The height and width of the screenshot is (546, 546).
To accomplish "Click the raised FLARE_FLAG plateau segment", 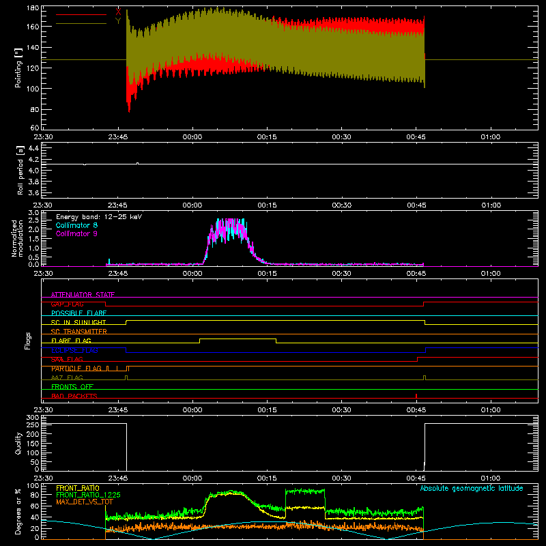I will [x=238, y=339].
